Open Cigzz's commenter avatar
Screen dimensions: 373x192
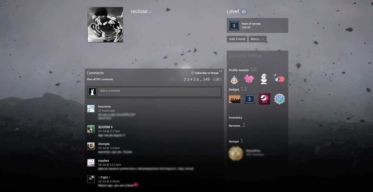click(x=91, y=179)
